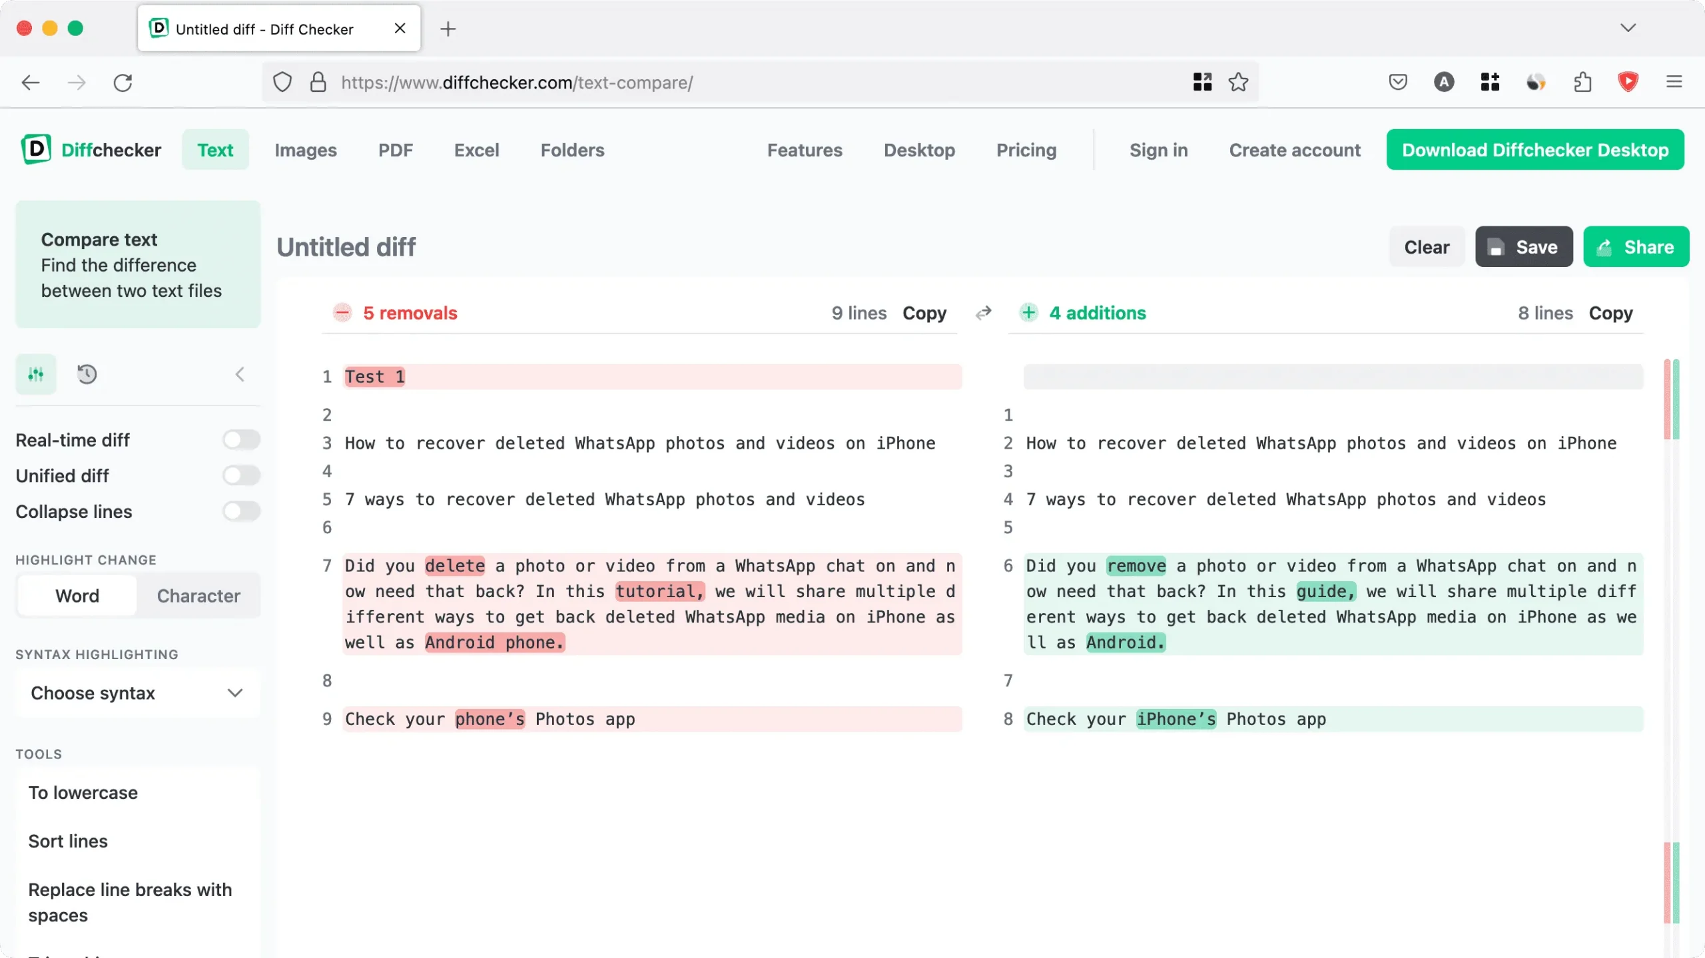The image size is (1705, 958).
Task: Click the Clear button to reset diff
Action: [x=1427, y=247]
